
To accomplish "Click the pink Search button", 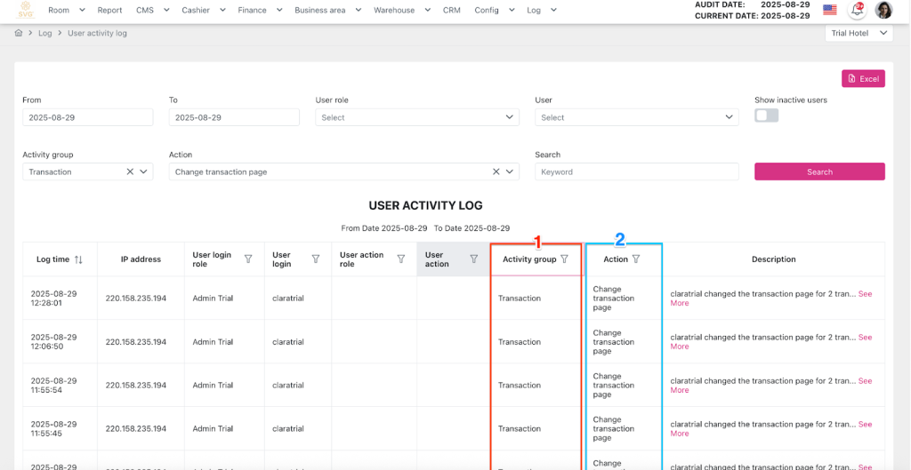I will coord(819,171).
